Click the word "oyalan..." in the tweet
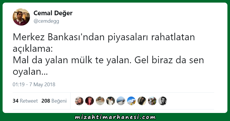230x121 pixels. [30, 72]
